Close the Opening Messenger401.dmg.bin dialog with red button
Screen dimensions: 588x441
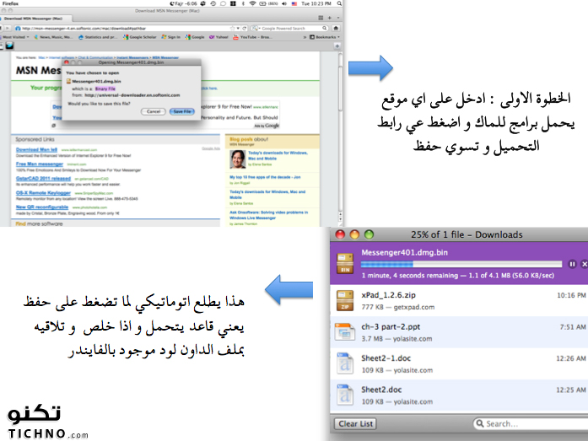(67, 62)
